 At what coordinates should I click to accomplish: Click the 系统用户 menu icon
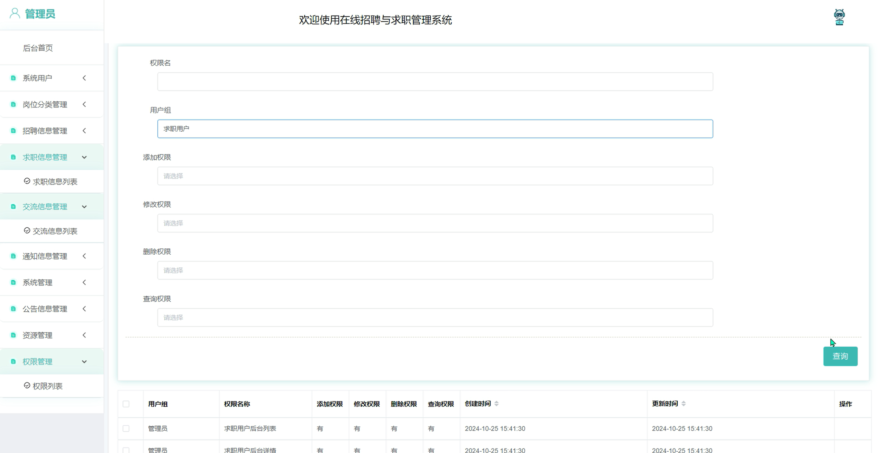pos(13,78)
